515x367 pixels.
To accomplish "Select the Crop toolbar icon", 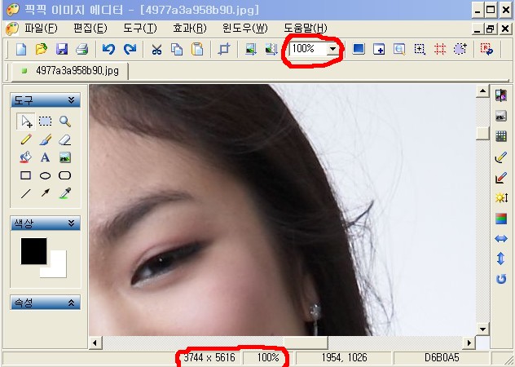I will (x=224, y=50).
